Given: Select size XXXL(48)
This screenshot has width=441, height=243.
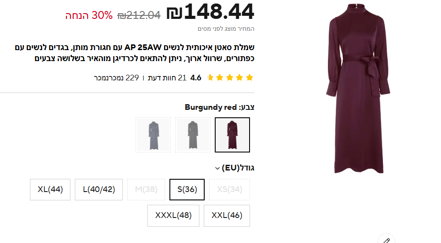Looking at the screenshot, I should tap(173, 216).
